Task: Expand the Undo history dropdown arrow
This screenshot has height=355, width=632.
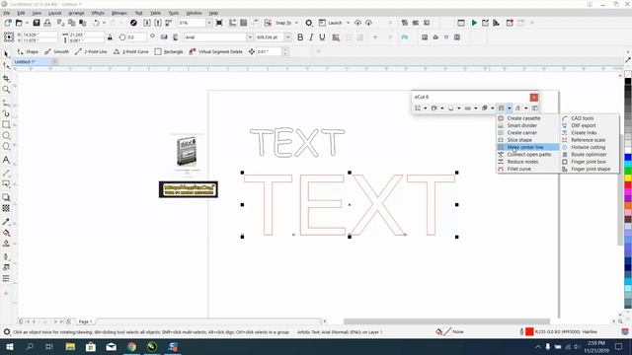Action: point(104,23)
